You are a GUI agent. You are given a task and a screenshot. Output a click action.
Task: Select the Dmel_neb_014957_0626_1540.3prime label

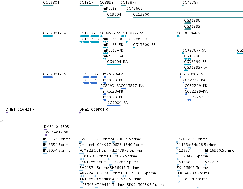[x=112, y=145]
